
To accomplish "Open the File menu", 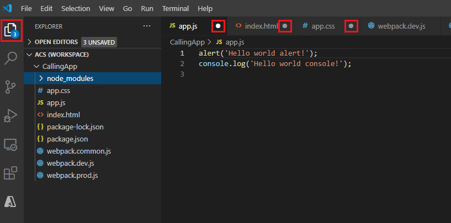I will [26, 9].
